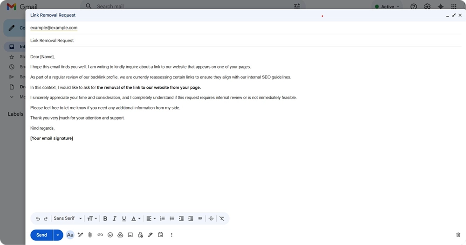This screenshot has height=245, width=466.
Task: Click the bold removal request sentence
Action: [149, 88]
